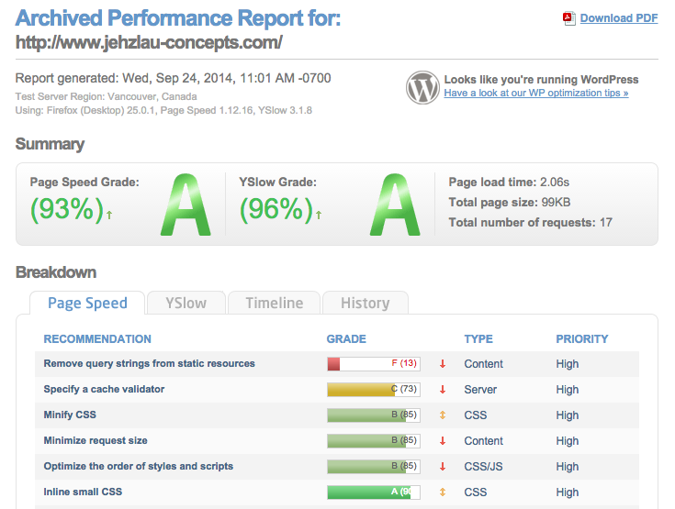The height and width of the screenshot is (509, 675).
Task: Click red down arrow for Specify a cache validator
Action: point(443,390)
